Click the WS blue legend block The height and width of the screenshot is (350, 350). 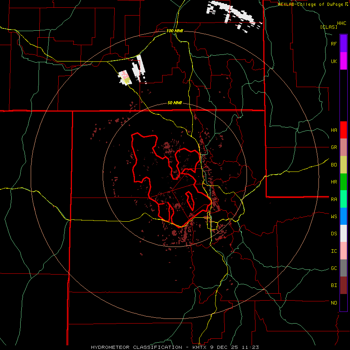pyautogui.click(x=343, y=216)
